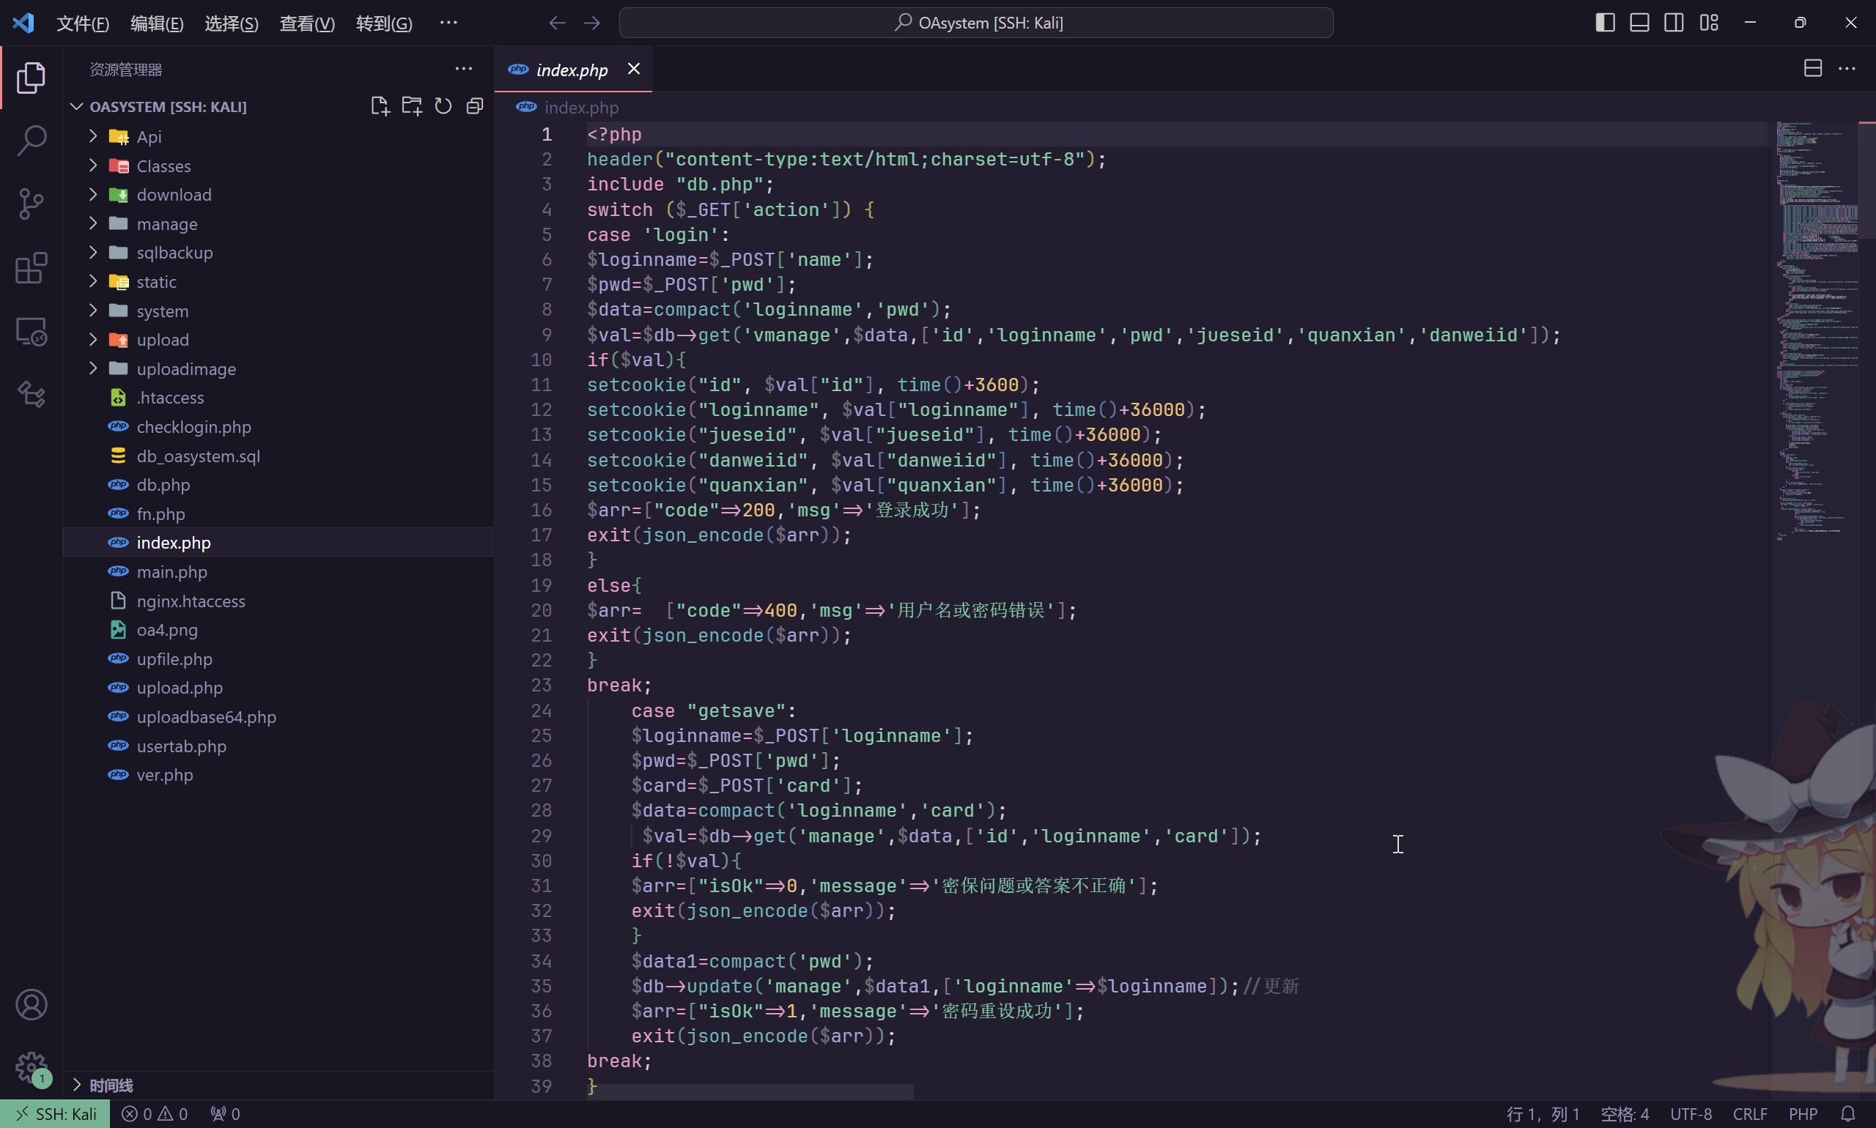Screen dimensions: 1876x1128
Task: Expand the Api folder
Action: click(278, 137)
